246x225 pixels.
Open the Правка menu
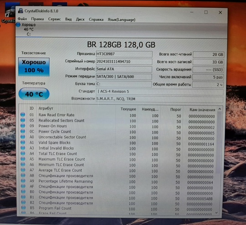pos(37,19)
